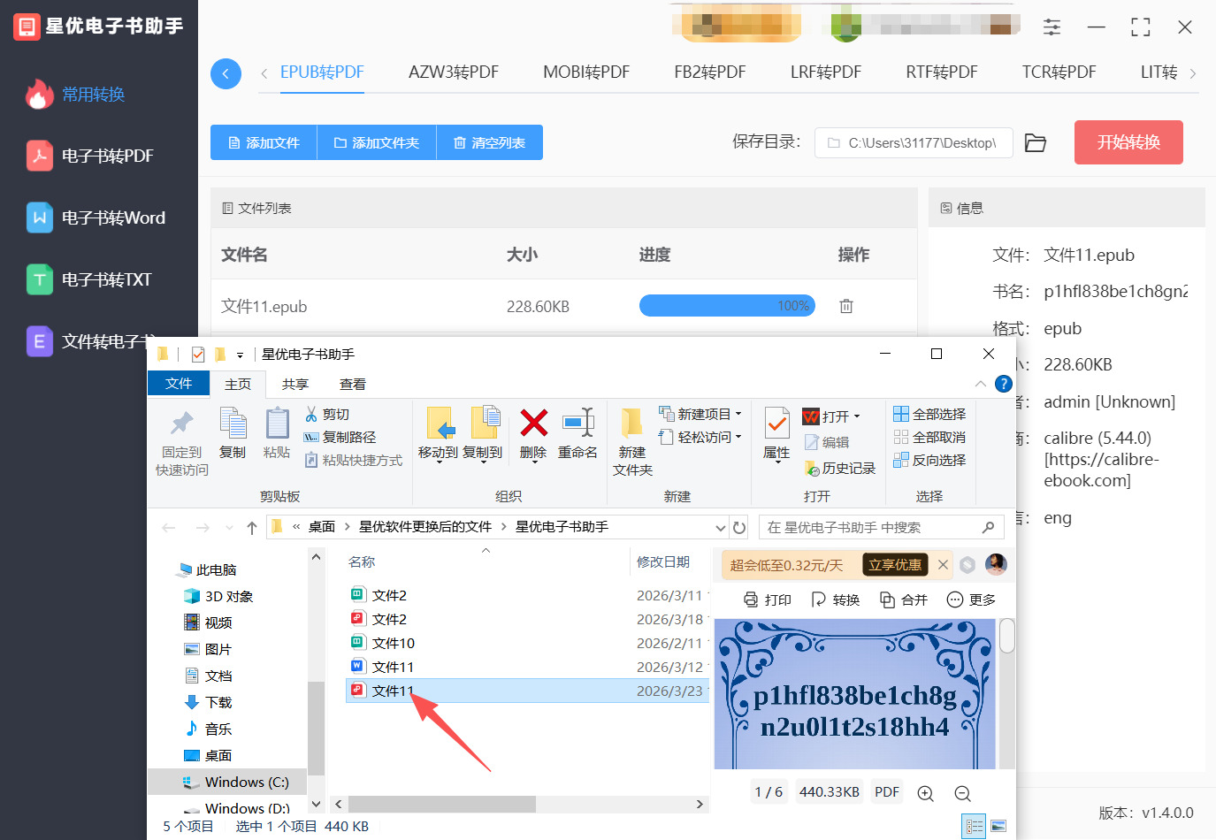This screenshot has height=840, width=1216.
Task: Click the 开始转换 button
Action: [1128, 142]
